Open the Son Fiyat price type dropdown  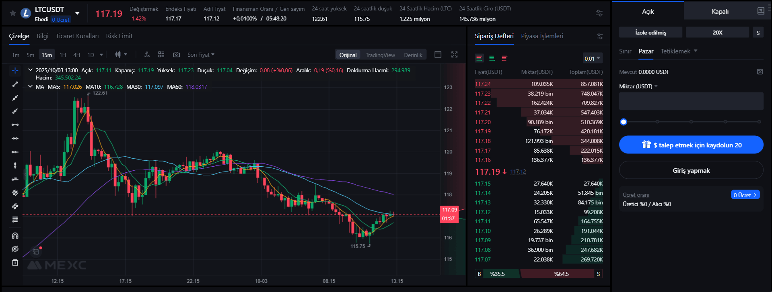point(201,55)
